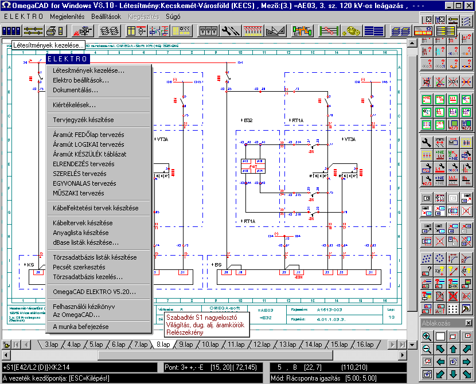Viewport: 476px width, 384px height.
Task: Close the Ablakozás panel
Action: [x=469, y=323]
